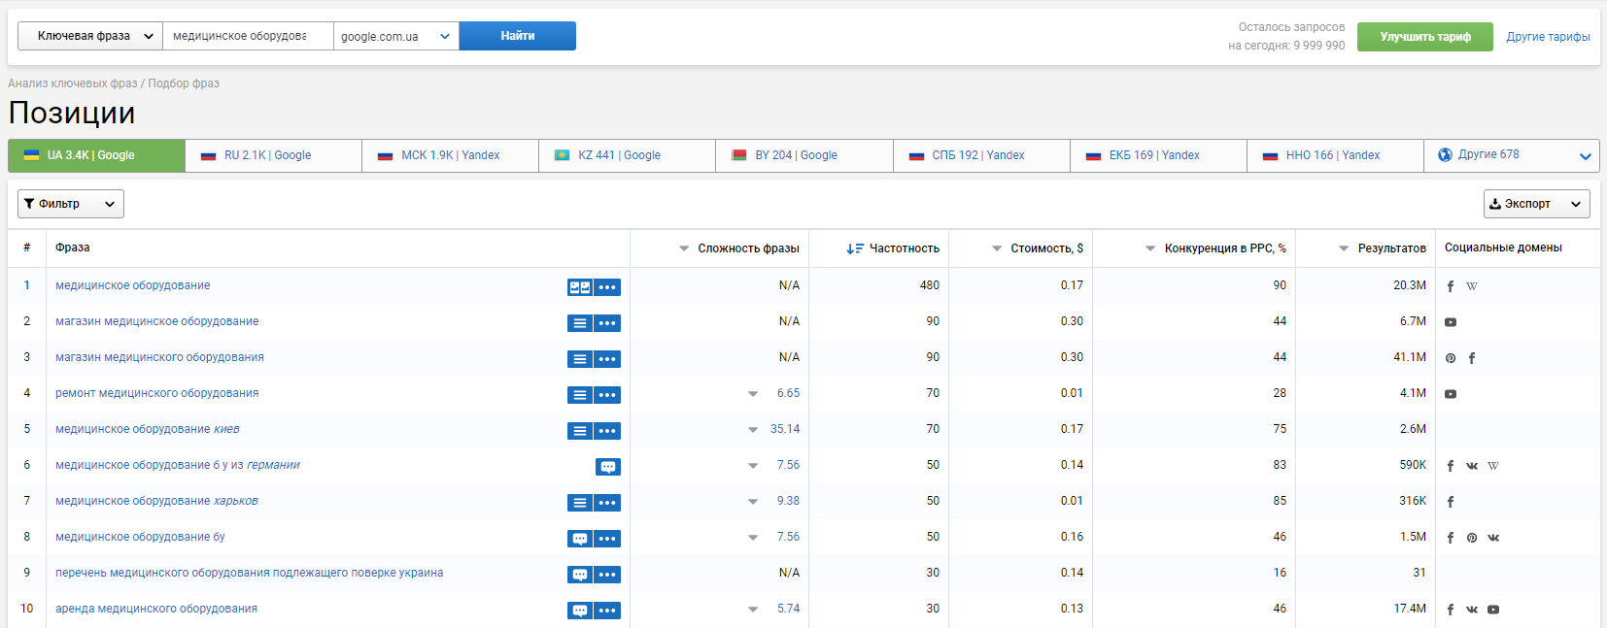Screen dimensions: 1607x628
Task: Open the difficulty value 7.56 for медицинское оборудование бу
Action: [788, 537]
